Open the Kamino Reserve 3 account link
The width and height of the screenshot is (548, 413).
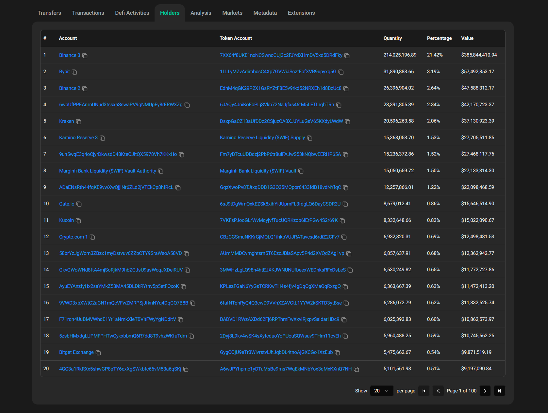click(x=78, y=138)
